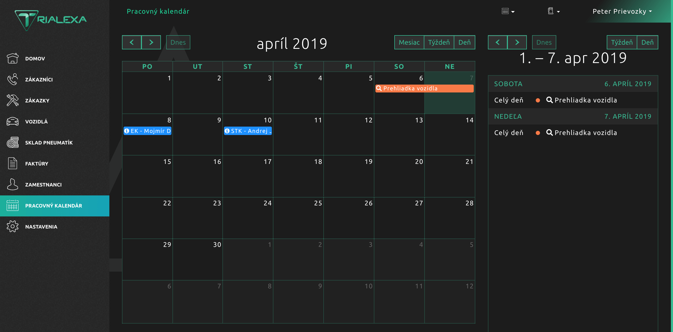Go to next month with right arrow
This screenshot has height=332, width=673.
[x=151, y=42]
